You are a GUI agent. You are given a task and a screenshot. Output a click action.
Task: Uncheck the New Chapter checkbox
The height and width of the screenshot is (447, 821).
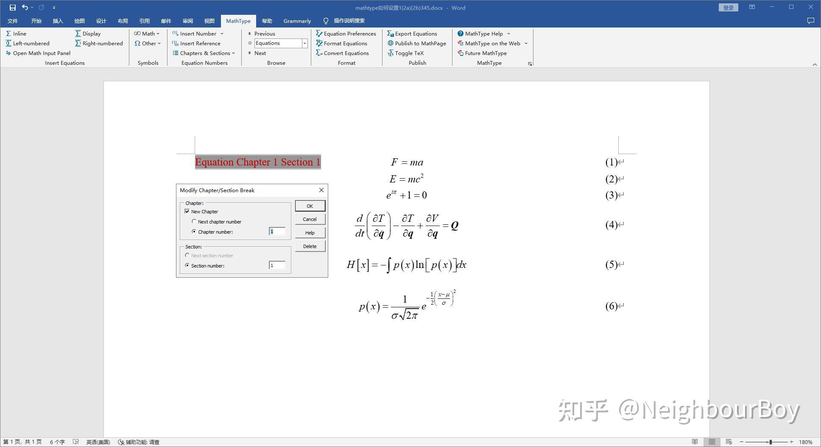(187, 211)
